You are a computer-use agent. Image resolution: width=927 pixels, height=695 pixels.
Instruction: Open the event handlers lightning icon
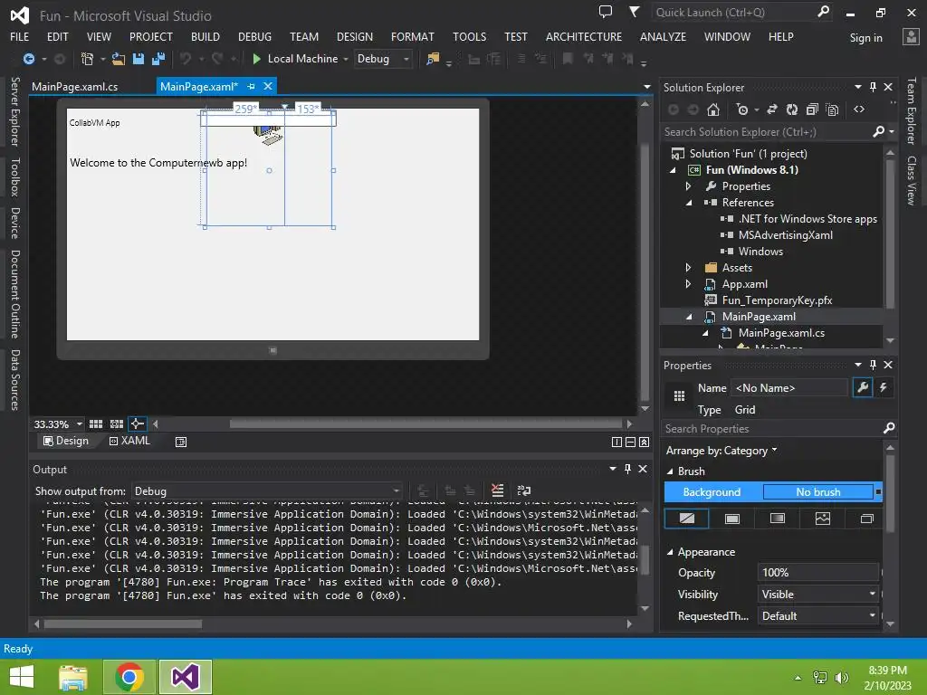[x=884, y=387]
